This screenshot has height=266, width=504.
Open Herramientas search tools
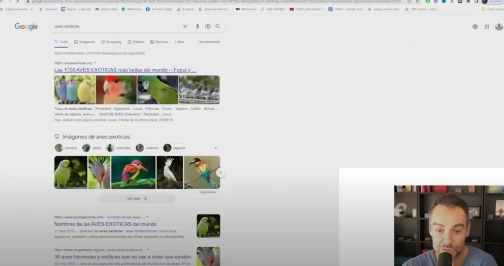tap(209, 42)
